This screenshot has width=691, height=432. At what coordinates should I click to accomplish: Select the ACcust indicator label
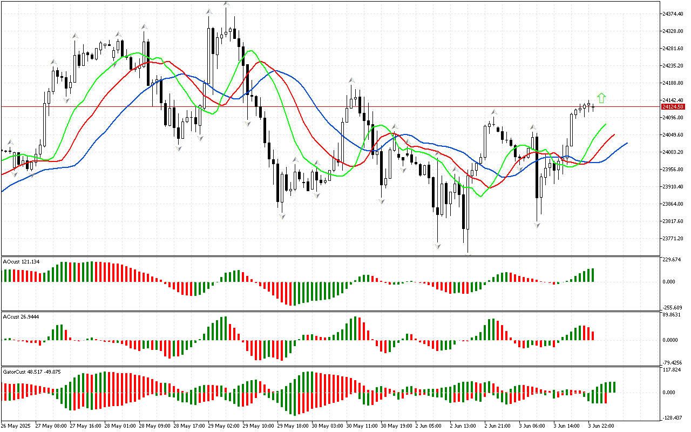click(21, 316)
